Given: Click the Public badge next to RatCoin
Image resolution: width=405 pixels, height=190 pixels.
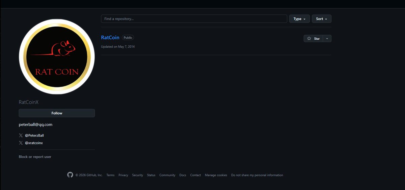Looking at the screenshot, I should pos(128,38).
